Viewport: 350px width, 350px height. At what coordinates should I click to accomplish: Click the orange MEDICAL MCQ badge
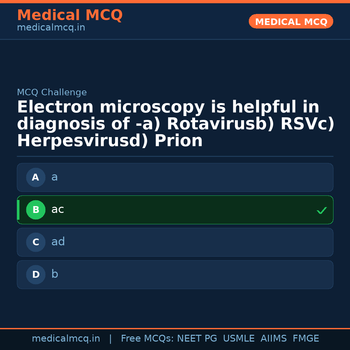point(291,21)
